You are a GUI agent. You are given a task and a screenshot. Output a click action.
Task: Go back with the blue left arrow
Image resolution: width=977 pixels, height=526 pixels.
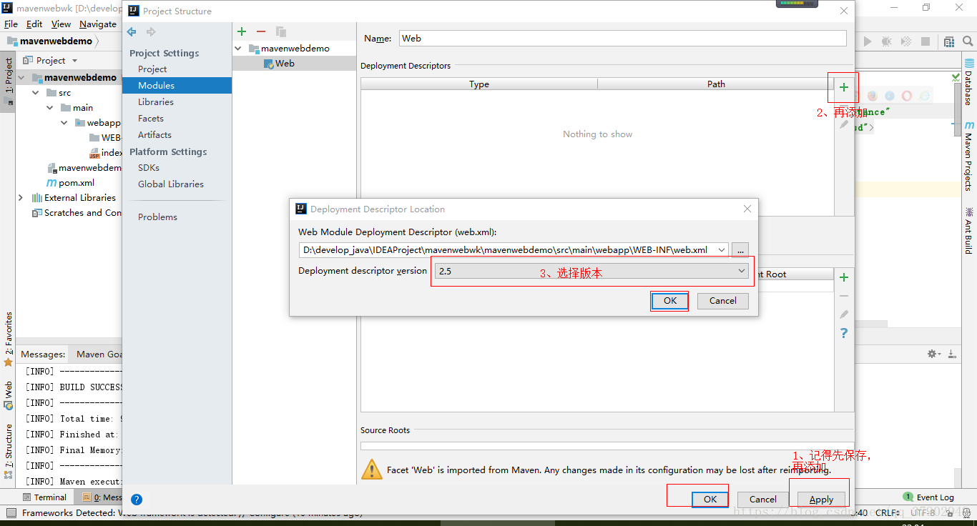coord(132,31)
